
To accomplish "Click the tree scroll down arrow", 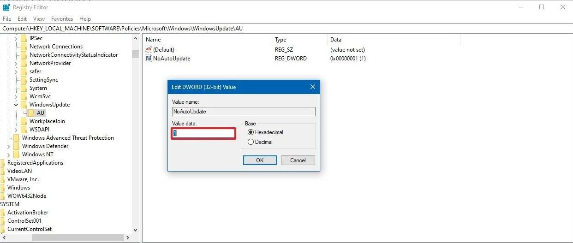I will (135, 230).
